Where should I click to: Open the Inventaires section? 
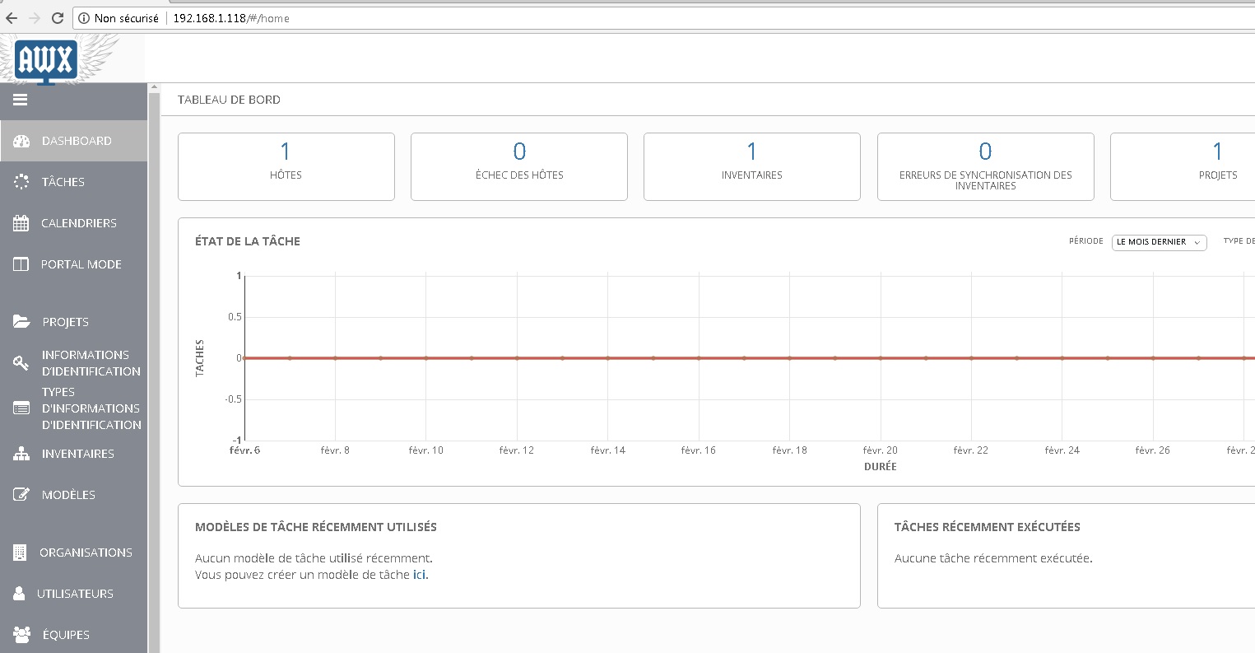click(76, 453)
